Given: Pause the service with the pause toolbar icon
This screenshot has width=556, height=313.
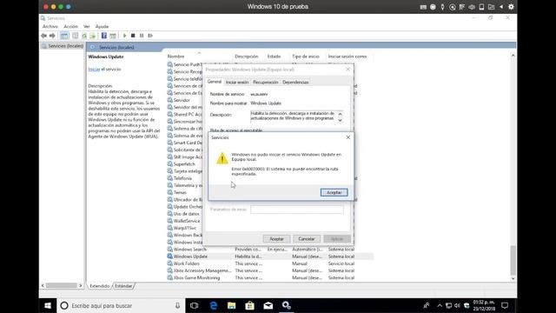Looking at the screenshot, I should pyautogui.click(x=142, y=36).
